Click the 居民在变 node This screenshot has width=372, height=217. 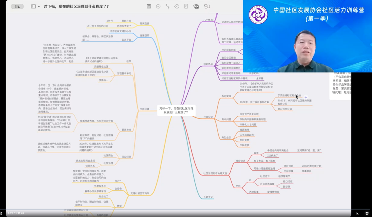144,23
